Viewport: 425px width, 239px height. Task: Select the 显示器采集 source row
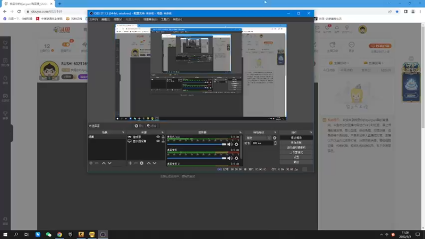pyautogui.click(x=146, y=141)
